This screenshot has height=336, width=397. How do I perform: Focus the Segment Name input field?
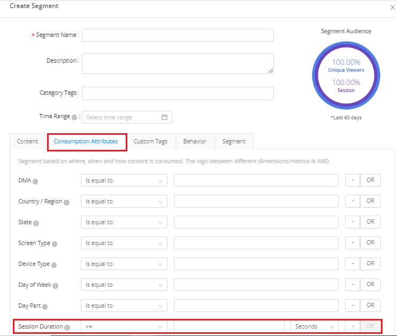(x=178, y=35)
